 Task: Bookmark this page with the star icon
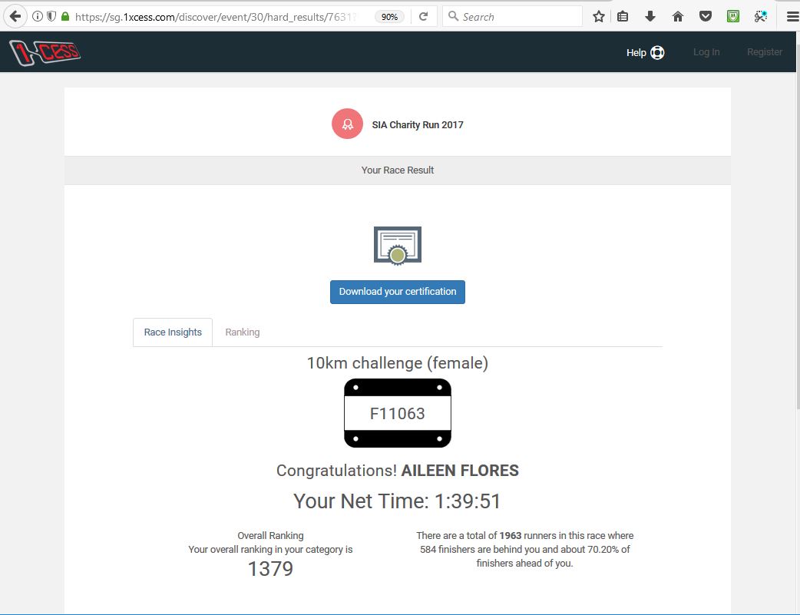click(x=599, y=16)
